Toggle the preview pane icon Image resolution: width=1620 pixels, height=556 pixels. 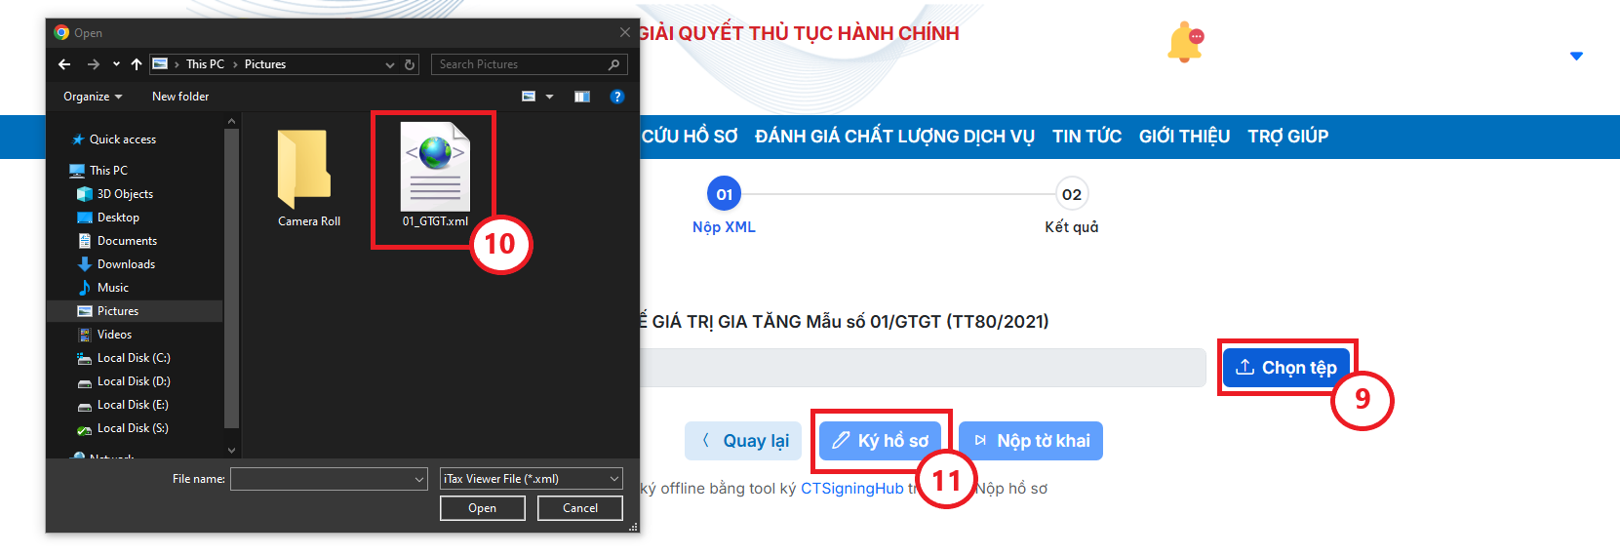[x=582, y=97]
